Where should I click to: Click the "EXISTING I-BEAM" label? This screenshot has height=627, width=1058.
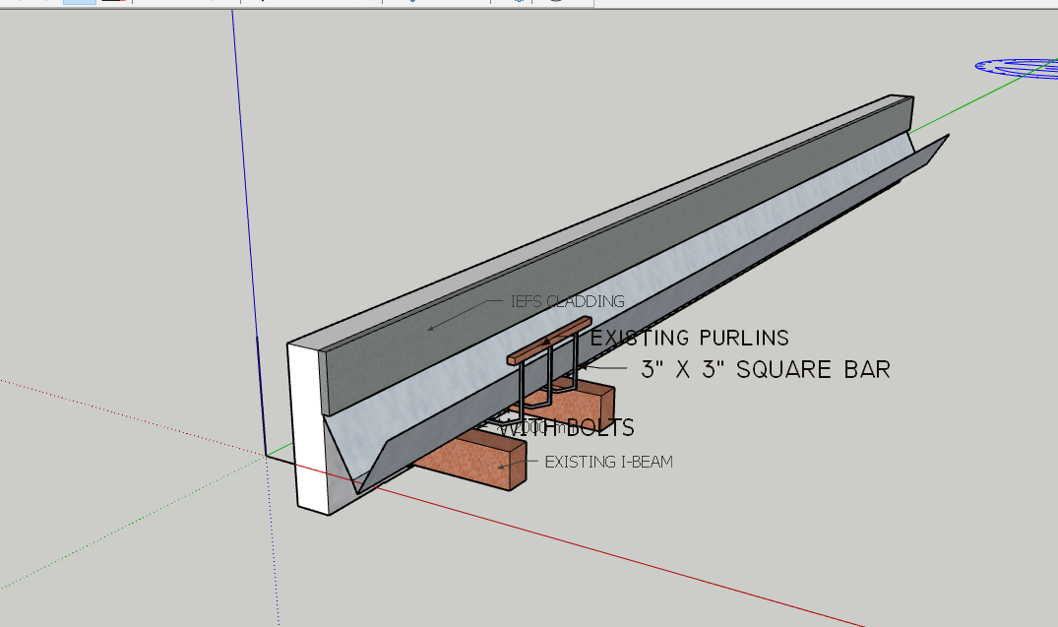click(608, 462)
